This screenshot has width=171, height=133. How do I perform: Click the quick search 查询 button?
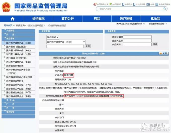88,46
